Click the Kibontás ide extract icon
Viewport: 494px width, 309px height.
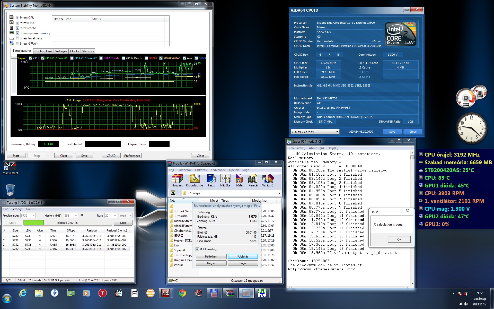point(194,180)
